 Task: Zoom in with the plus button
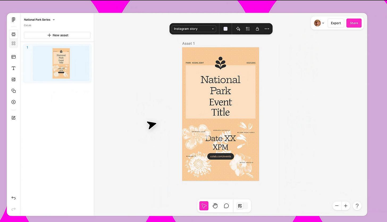coord(346,206)
